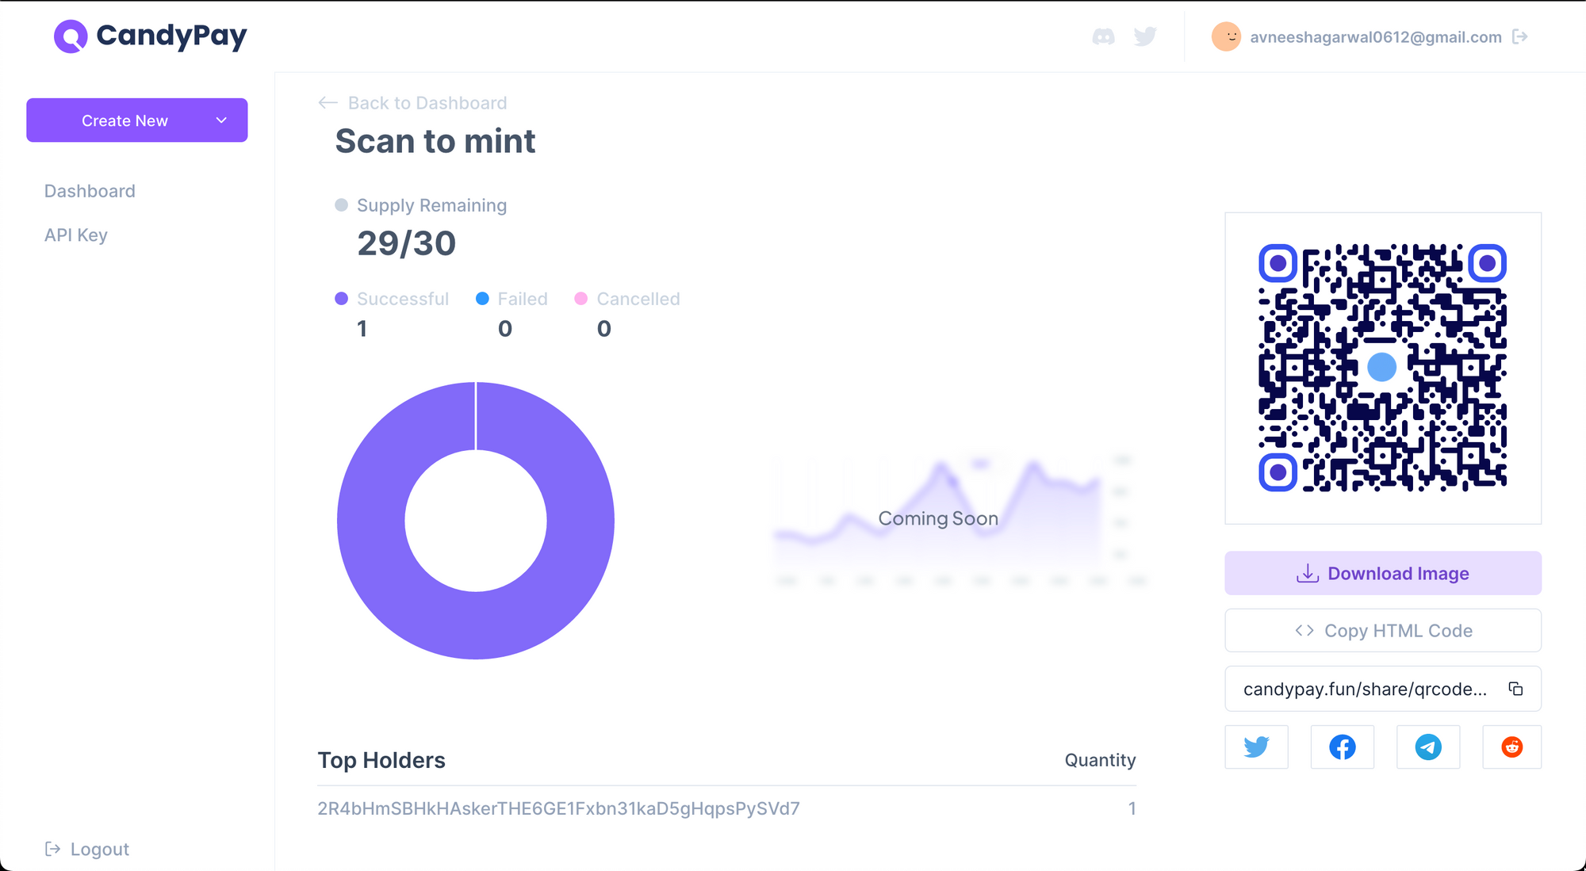The width and height of the screenshot is (1586, 871).
Task: Click the top holder wallet address
Action: [558, 808]
